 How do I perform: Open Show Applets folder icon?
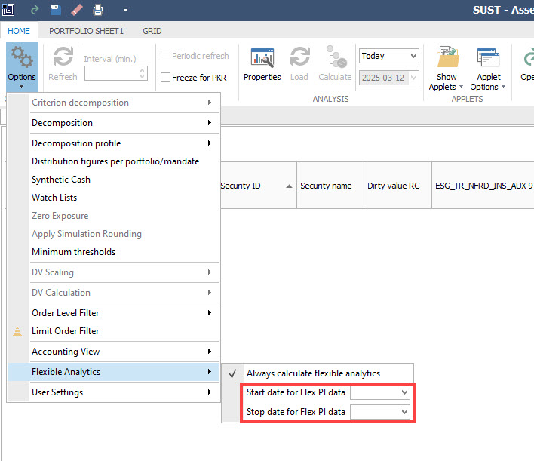pyautogui.click(x=447, y=57)
